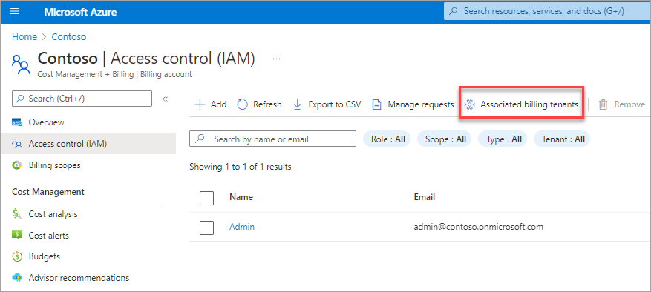The width and height of the screenshot is (651, 292).
Task: Click the Billing scopes circular icon
Action: 17,165
